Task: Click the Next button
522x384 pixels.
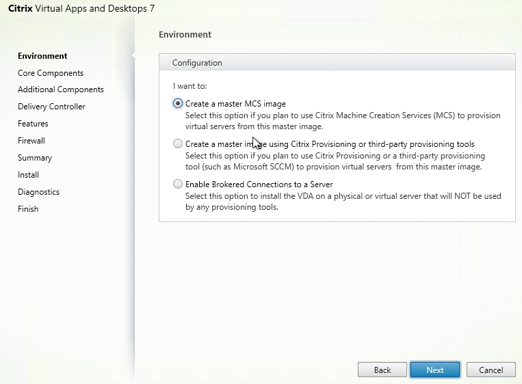Action: point(435,370)
